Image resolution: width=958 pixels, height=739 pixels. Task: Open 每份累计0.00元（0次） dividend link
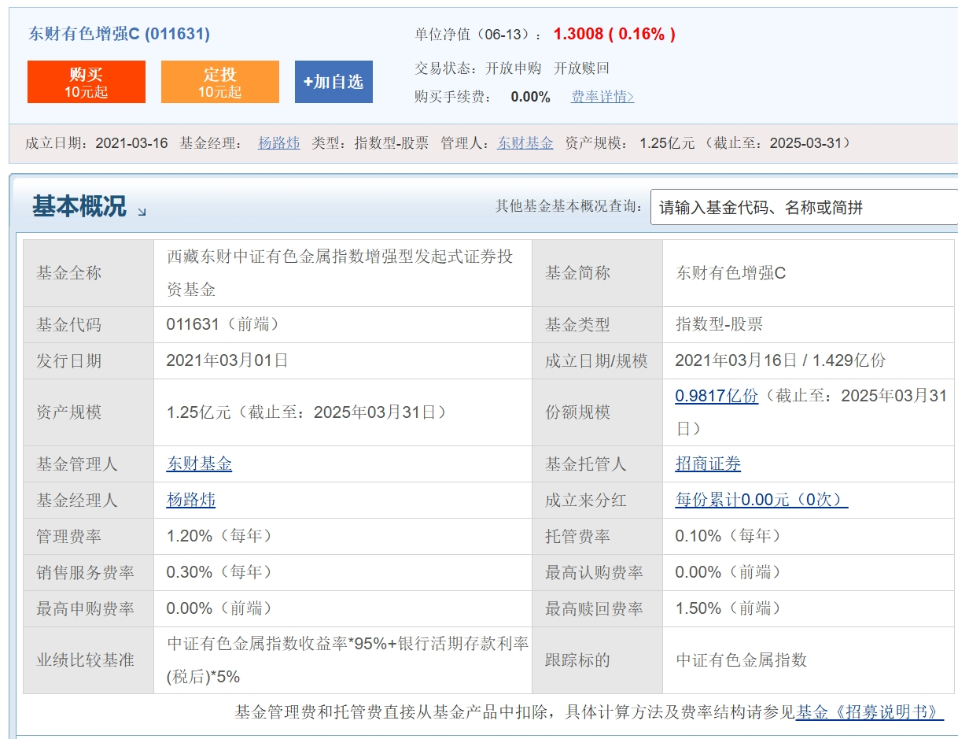click(x=761, y=500)
